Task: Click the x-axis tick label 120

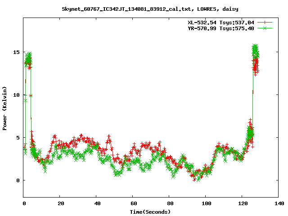Action: click(243, 203)
